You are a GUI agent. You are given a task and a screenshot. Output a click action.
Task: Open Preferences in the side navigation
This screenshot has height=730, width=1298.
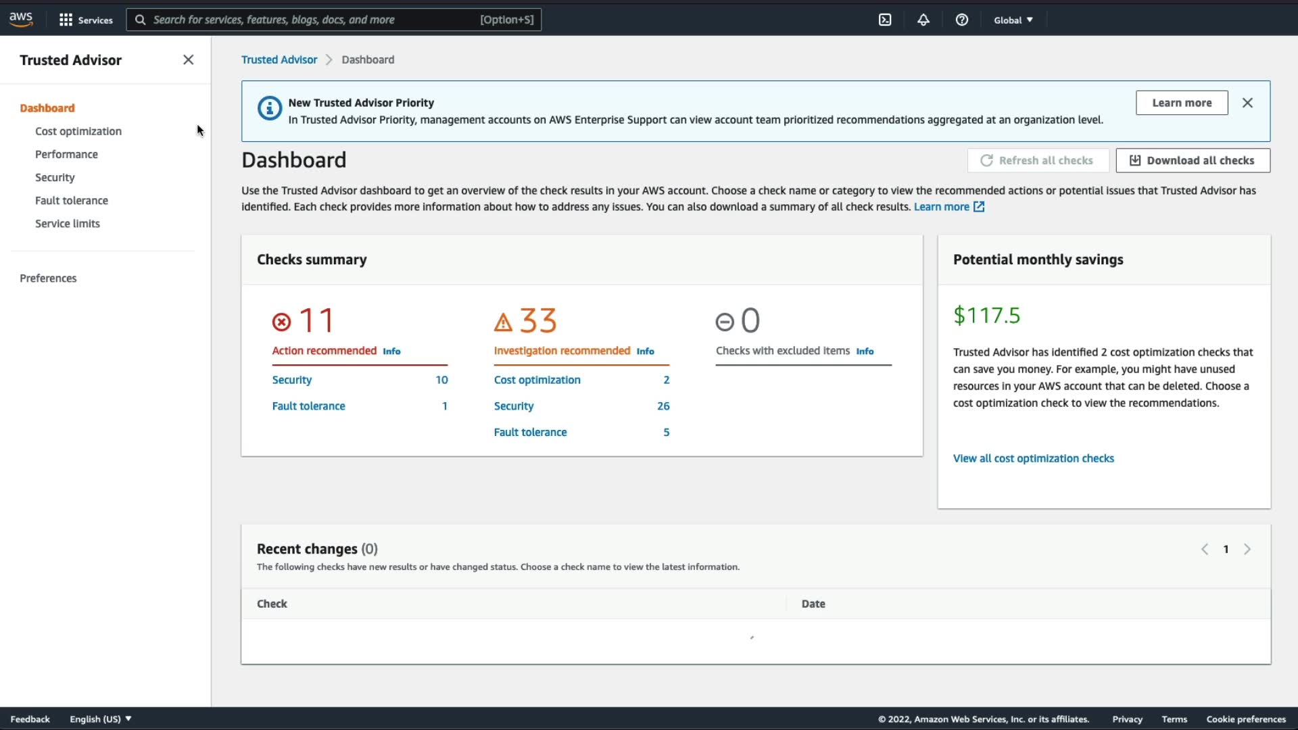48,278
